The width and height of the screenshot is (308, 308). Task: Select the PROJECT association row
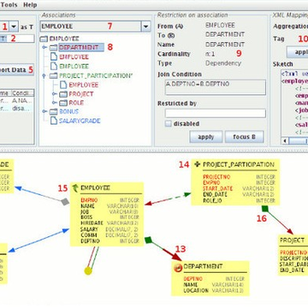(81, 94)
